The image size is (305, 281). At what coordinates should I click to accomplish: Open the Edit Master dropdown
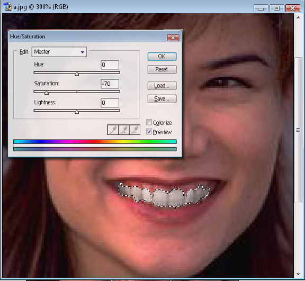tap(59, 52)
